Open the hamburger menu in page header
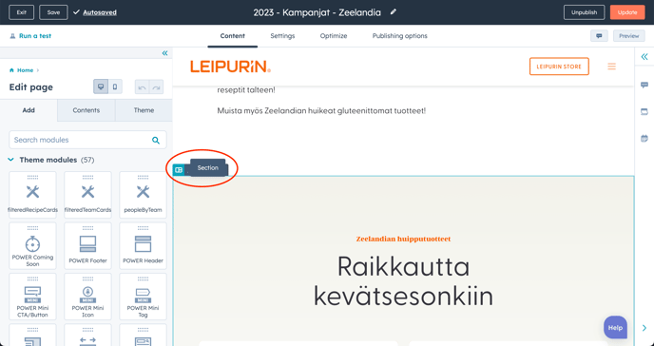The image size is (654, 346). (x=611, y=67)
